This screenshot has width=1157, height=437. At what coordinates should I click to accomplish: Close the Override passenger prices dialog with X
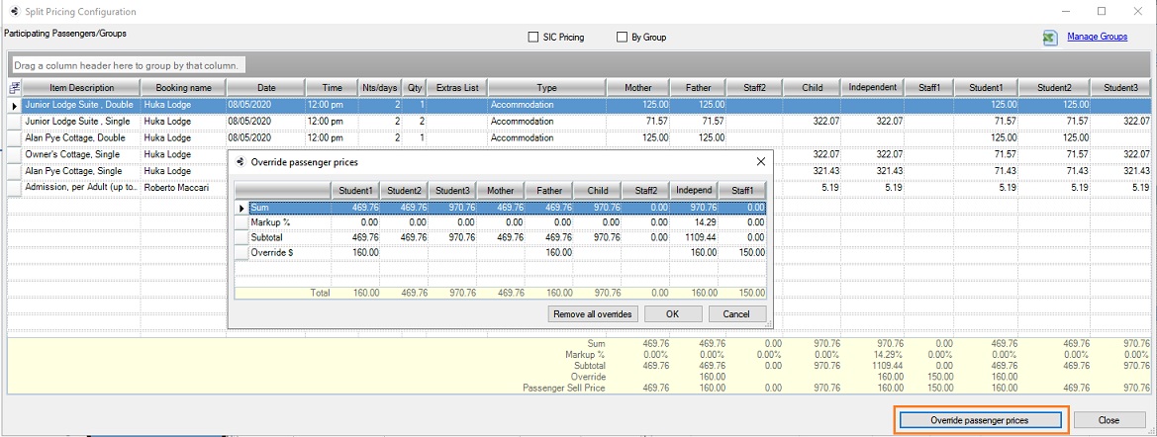760,160
